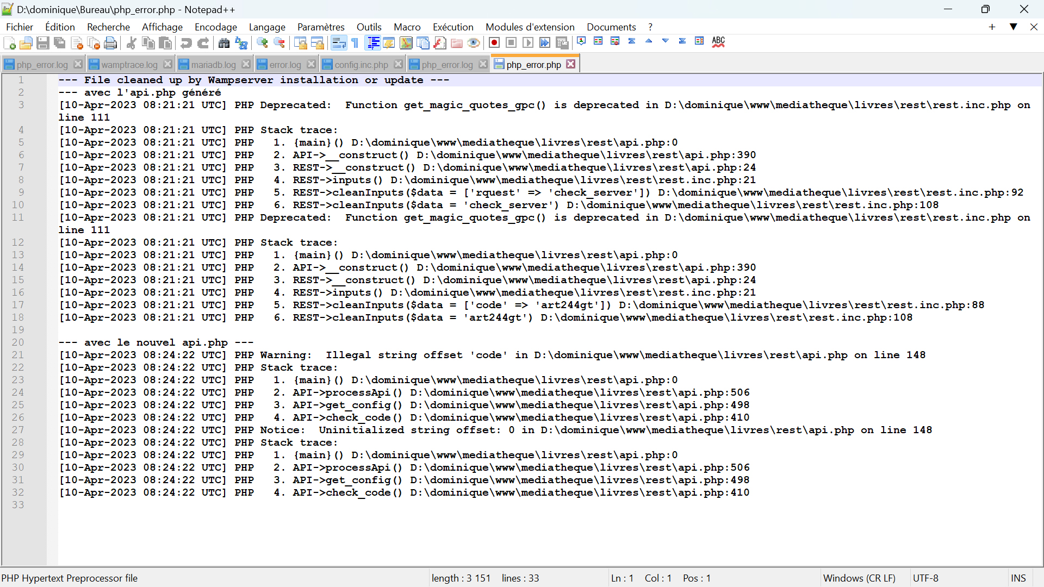Click the Print icon in the toolbar
This screenshot has width=1044, height=587.
click(x=110, y=43)
